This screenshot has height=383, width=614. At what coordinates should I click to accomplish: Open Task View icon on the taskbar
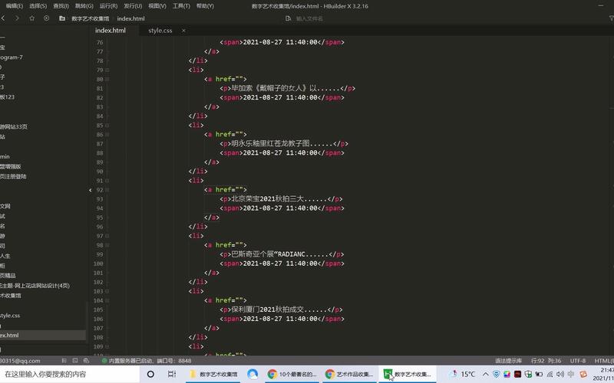[171, 374]
